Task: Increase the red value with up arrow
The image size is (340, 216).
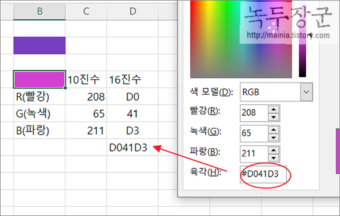Action: (274, 109)
